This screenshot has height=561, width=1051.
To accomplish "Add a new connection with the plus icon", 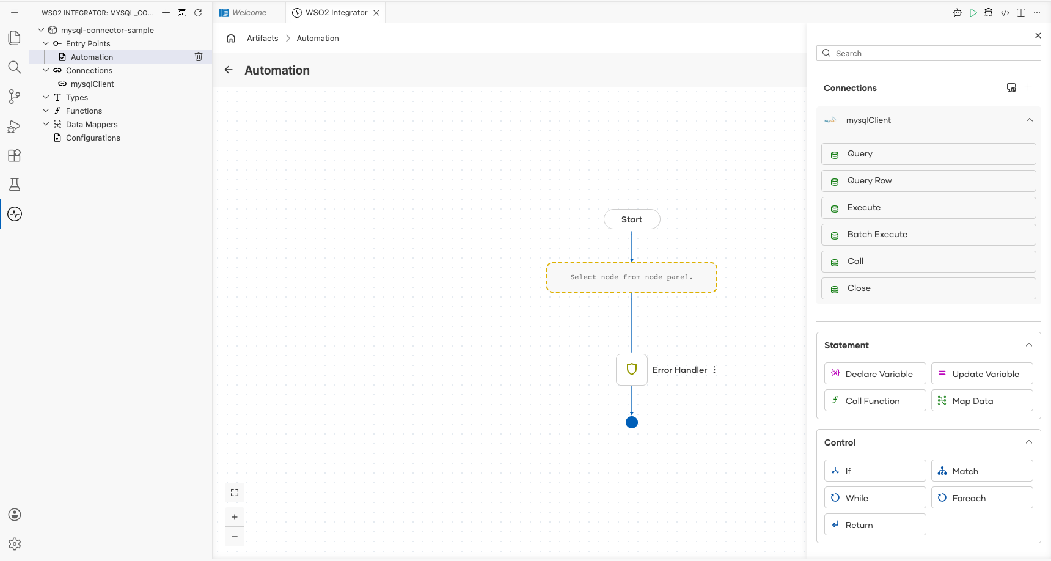I will coord(1028,87).
